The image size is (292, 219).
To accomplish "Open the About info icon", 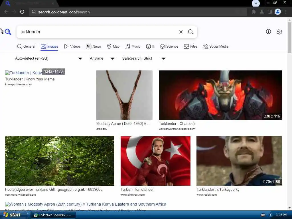I will click(x=268, y=32).
